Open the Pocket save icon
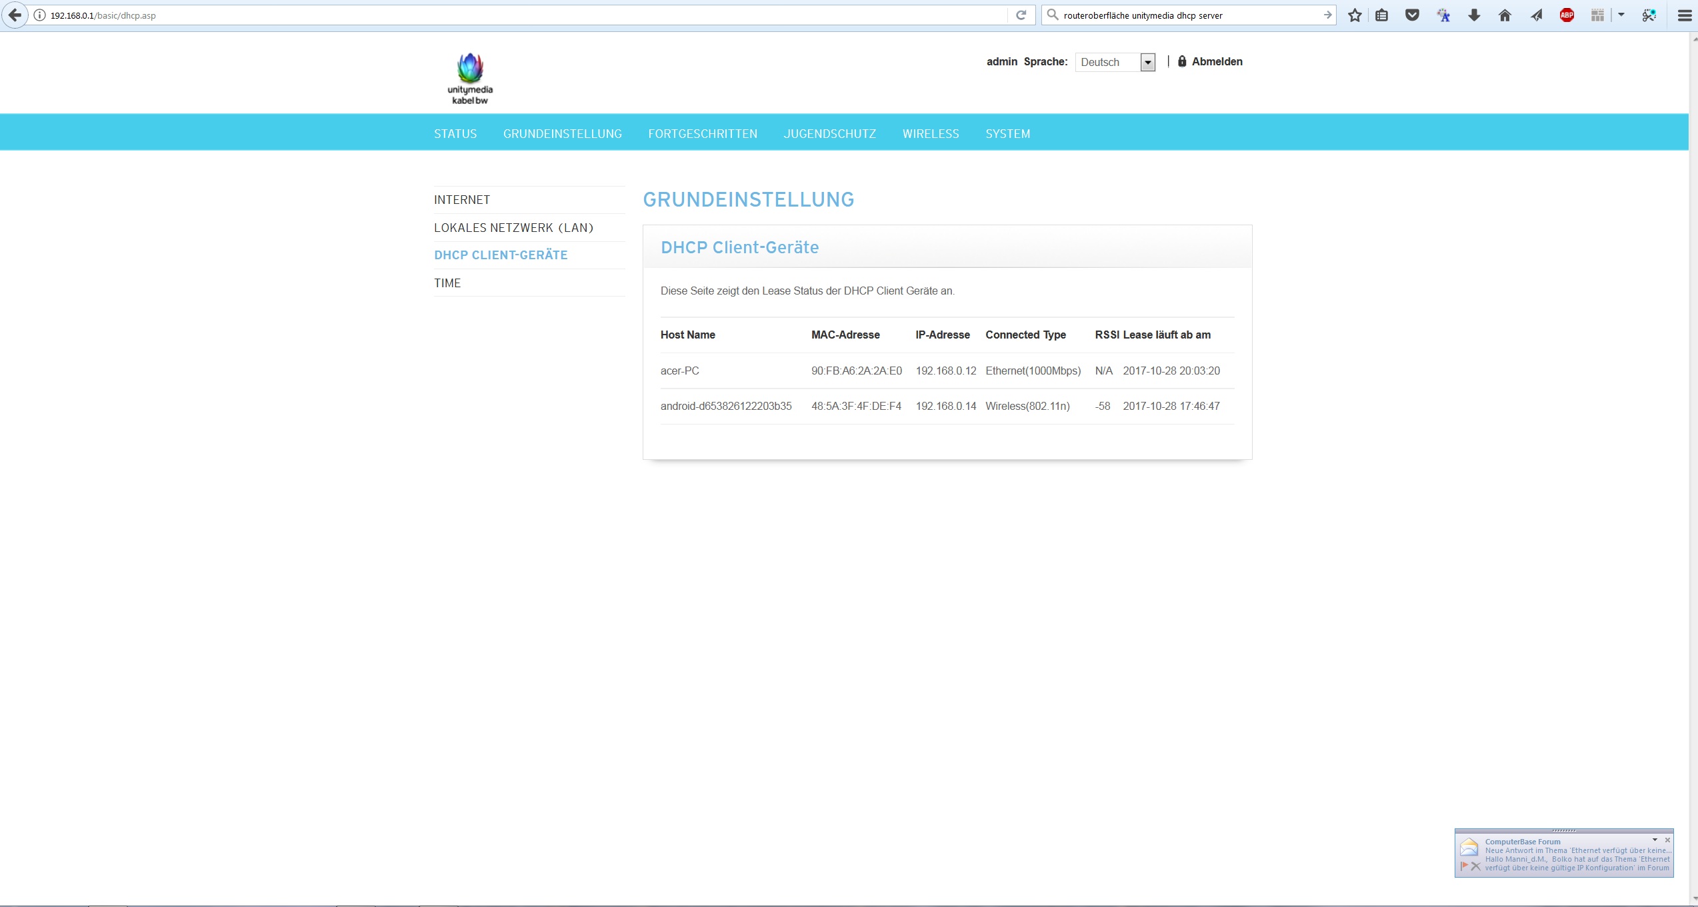Screen dimensions: 1698x907 pyautogui.click(x=1412, y=15)
